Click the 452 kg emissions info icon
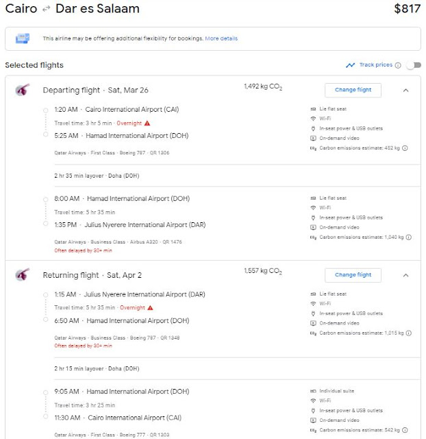The height and width of the screenshot is (439, 426). click(x=405, y=147)
